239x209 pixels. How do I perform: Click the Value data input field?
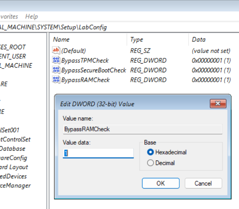pyautogui.click(x=98, y=153)
